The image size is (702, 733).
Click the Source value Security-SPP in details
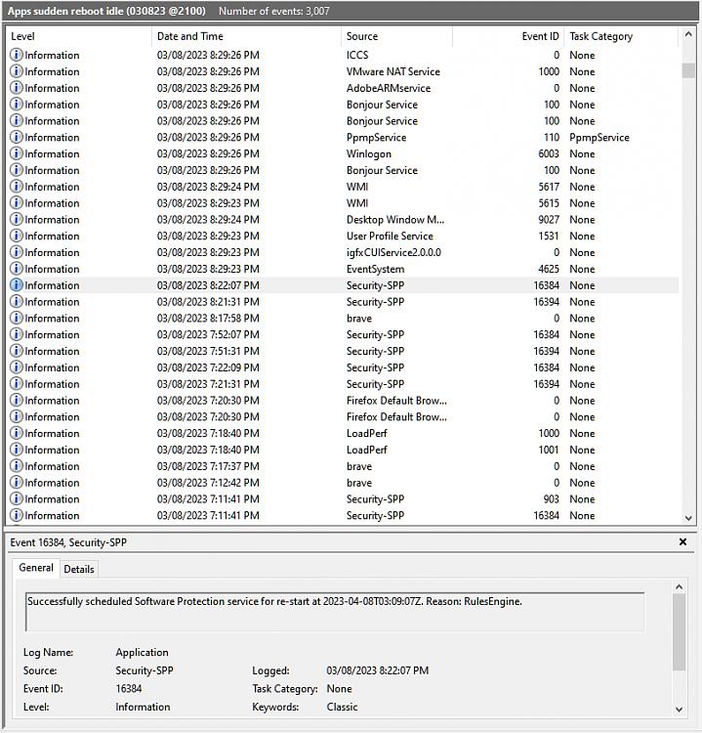[145, 670]
